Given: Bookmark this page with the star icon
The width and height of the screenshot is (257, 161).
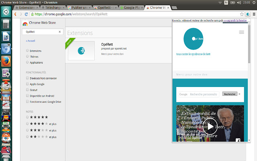Looking at the screenshot, I should click(x=242, y=14).
